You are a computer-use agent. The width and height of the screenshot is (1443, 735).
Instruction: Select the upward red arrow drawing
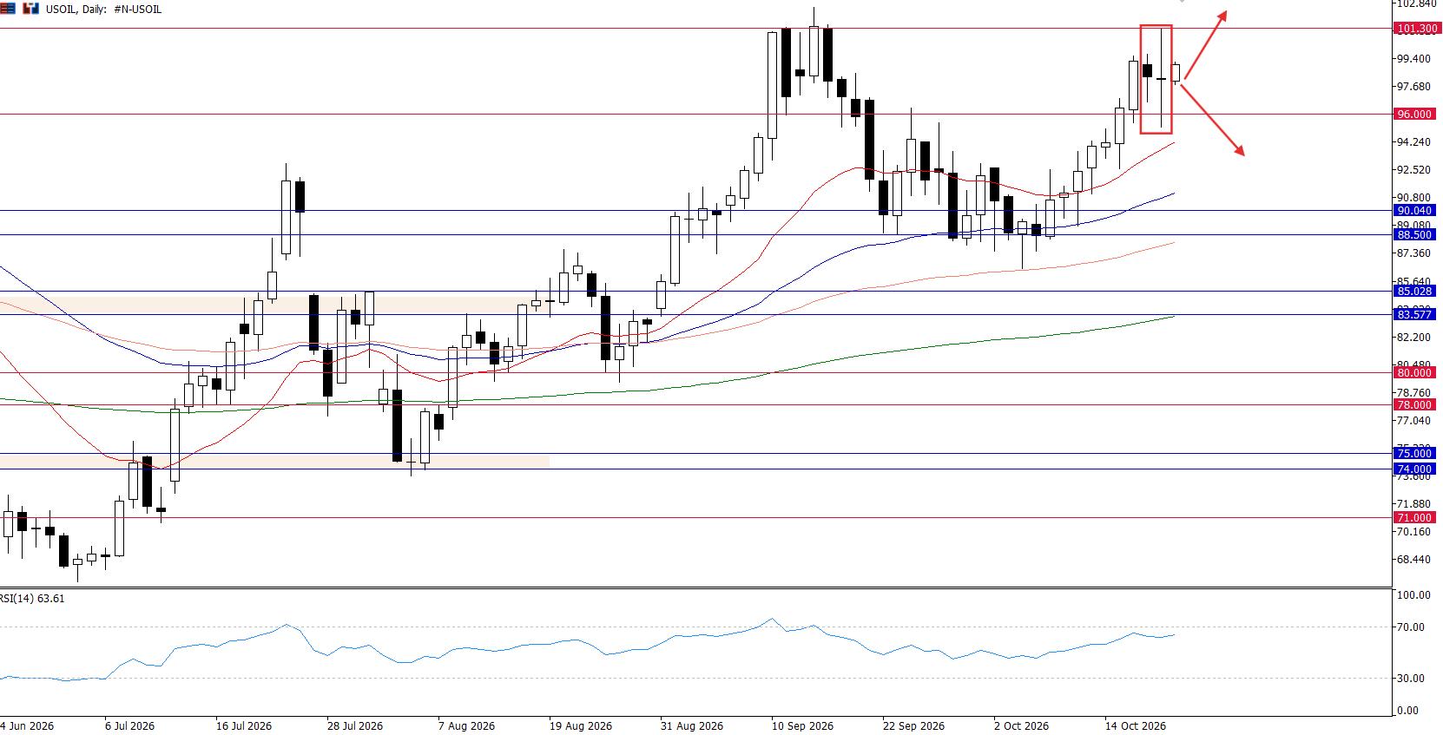point(1204,45)
